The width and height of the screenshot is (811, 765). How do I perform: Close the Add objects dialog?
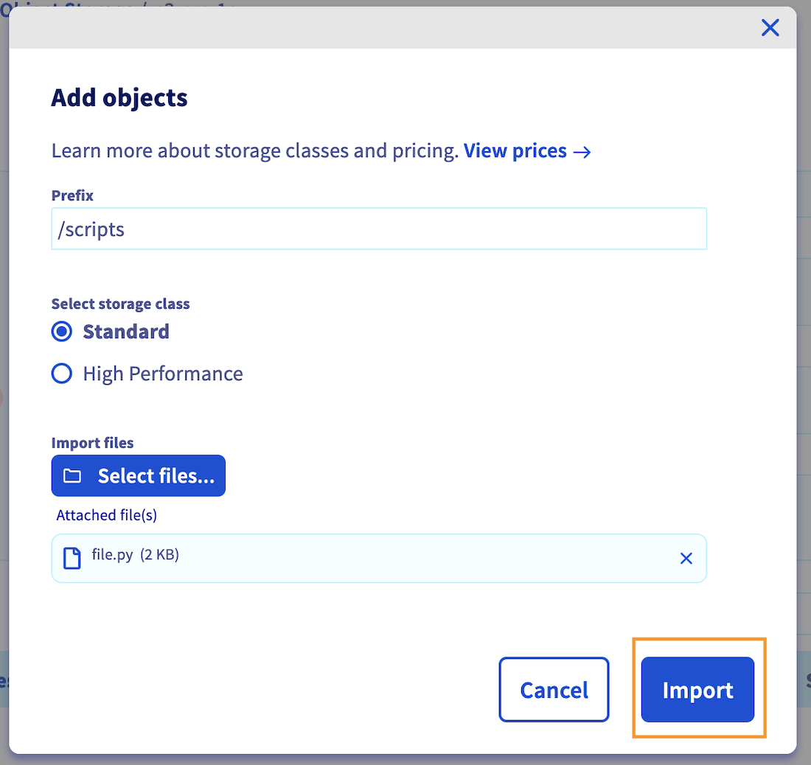[770, 28]
